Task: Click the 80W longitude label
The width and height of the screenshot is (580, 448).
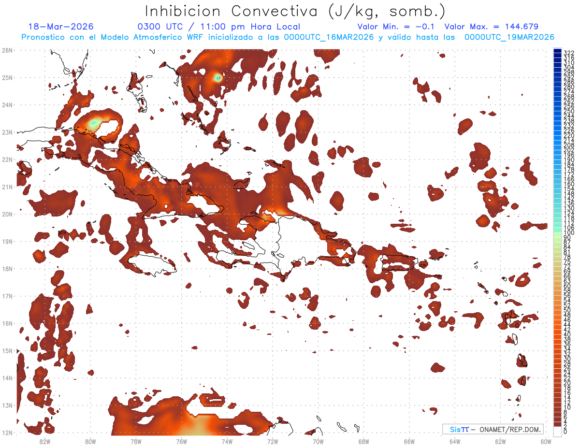Action: (x=90, y=442)
